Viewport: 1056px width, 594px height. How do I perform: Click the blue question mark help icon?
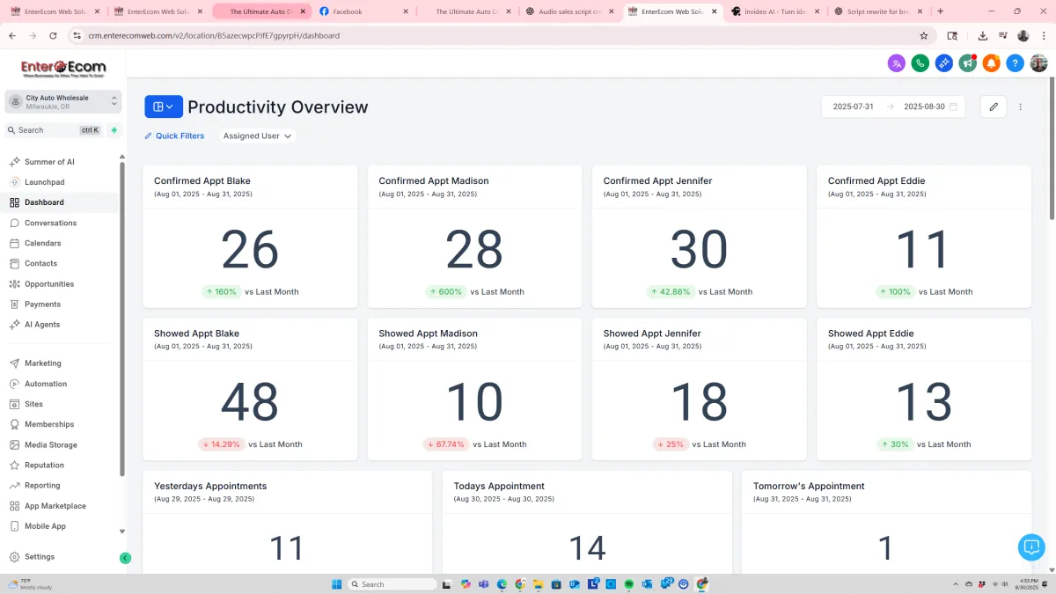(1016, 63)
